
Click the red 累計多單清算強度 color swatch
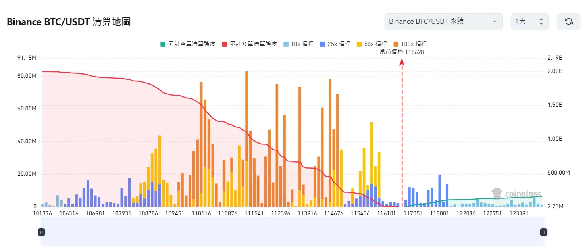pyautogui.click(x=225, y=44)
